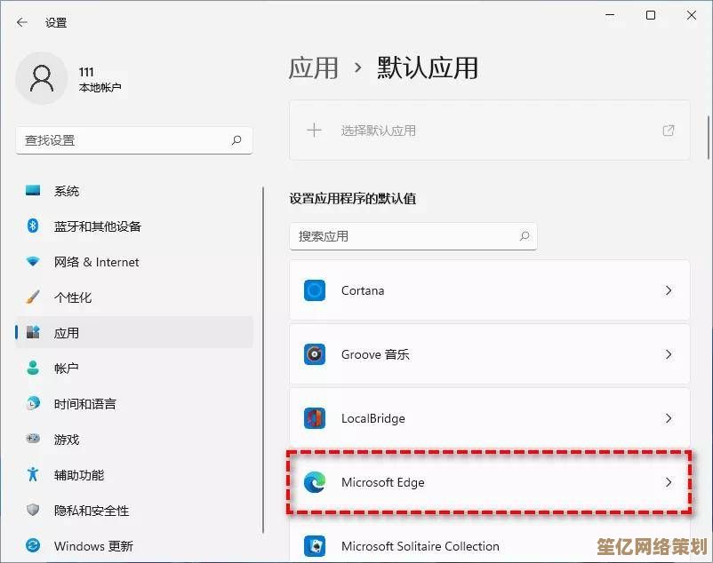This screenshot has width=713, height=563.
Task: Expand Microsoft Solitaire Collection chevron
Action: [669, 546]
